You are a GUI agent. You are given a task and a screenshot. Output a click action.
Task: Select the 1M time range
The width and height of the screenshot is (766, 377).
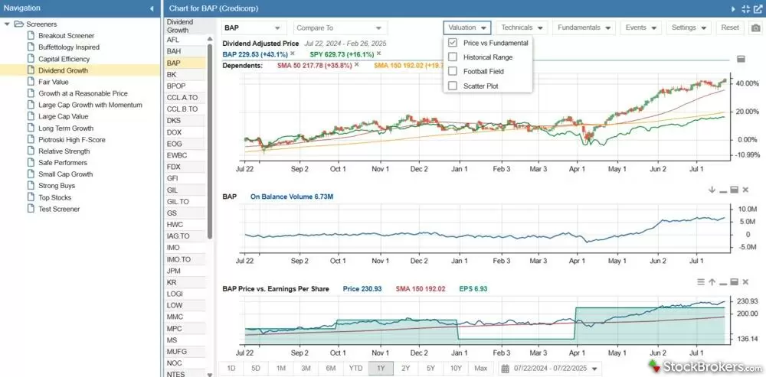coord(280,369)
